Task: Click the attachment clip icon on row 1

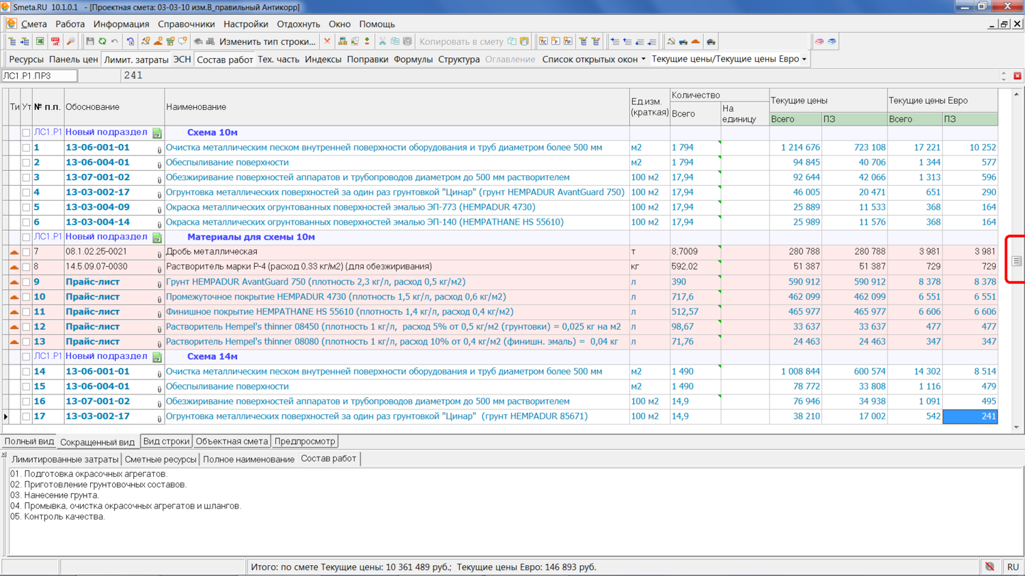Action: (x=159, y=149)
